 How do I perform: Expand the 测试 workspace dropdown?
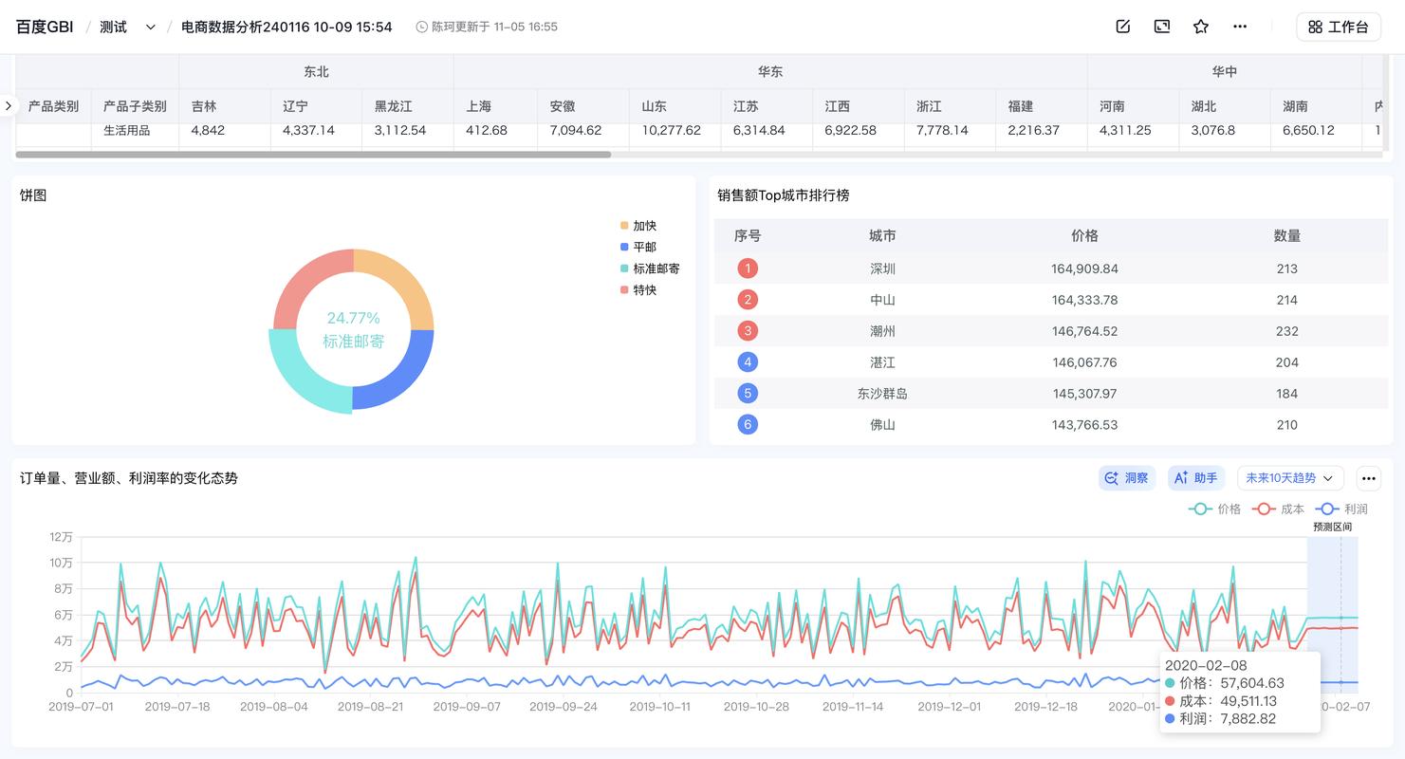click(x=150, y=27)
